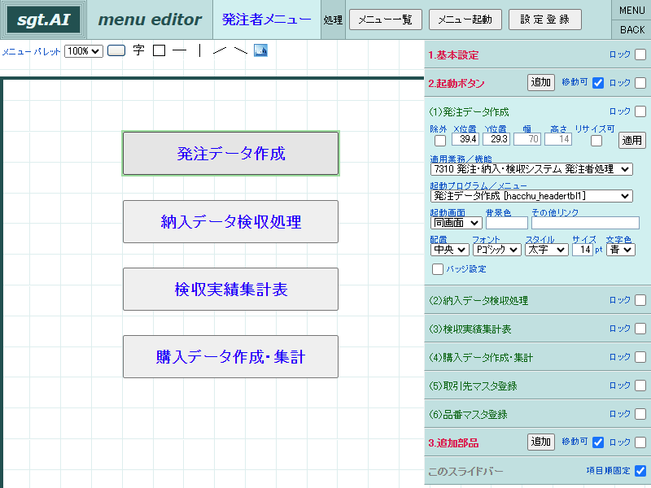Click メニュー一覧 button
This screenshot has height=488, width=651.
point(385,20)
